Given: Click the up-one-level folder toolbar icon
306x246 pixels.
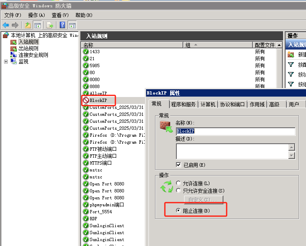Looking at the screenshot, I should (x=28, y=25).
